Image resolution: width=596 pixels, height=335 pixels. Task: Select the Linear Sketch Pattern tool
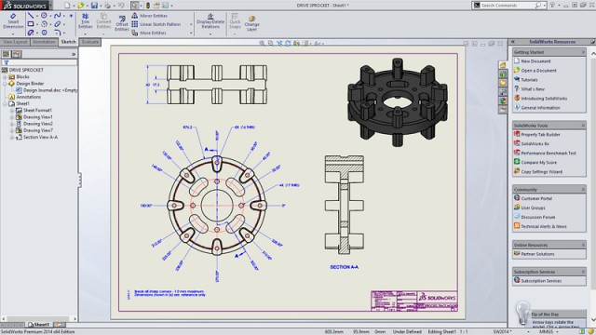coord(156,24)
